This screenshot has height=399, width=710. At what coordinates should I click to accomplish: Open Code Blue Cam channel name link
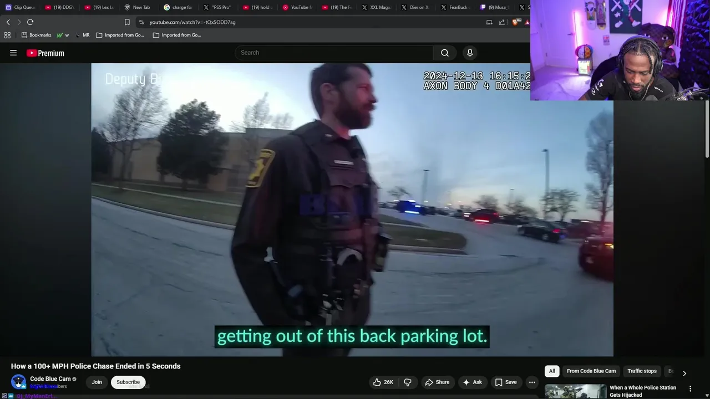click(x=50, y=379)
